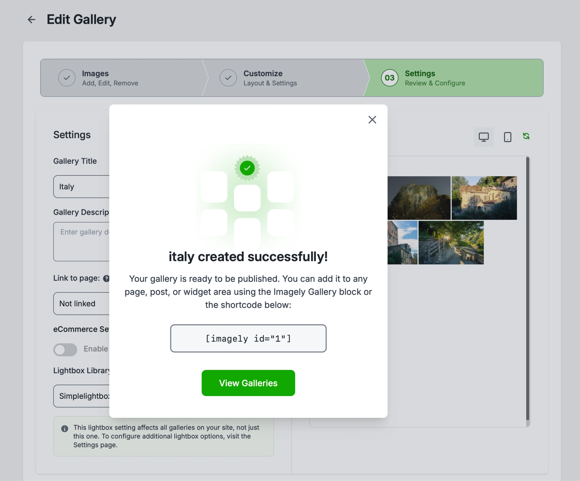Focus the Gallery Title field

pyautogui.click(x=82, y=187)
